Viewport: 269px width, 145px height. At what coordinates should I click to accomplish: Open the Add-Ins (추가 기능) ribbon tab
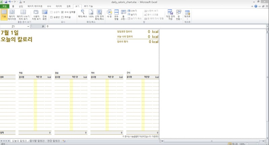(x=88, y=6)
